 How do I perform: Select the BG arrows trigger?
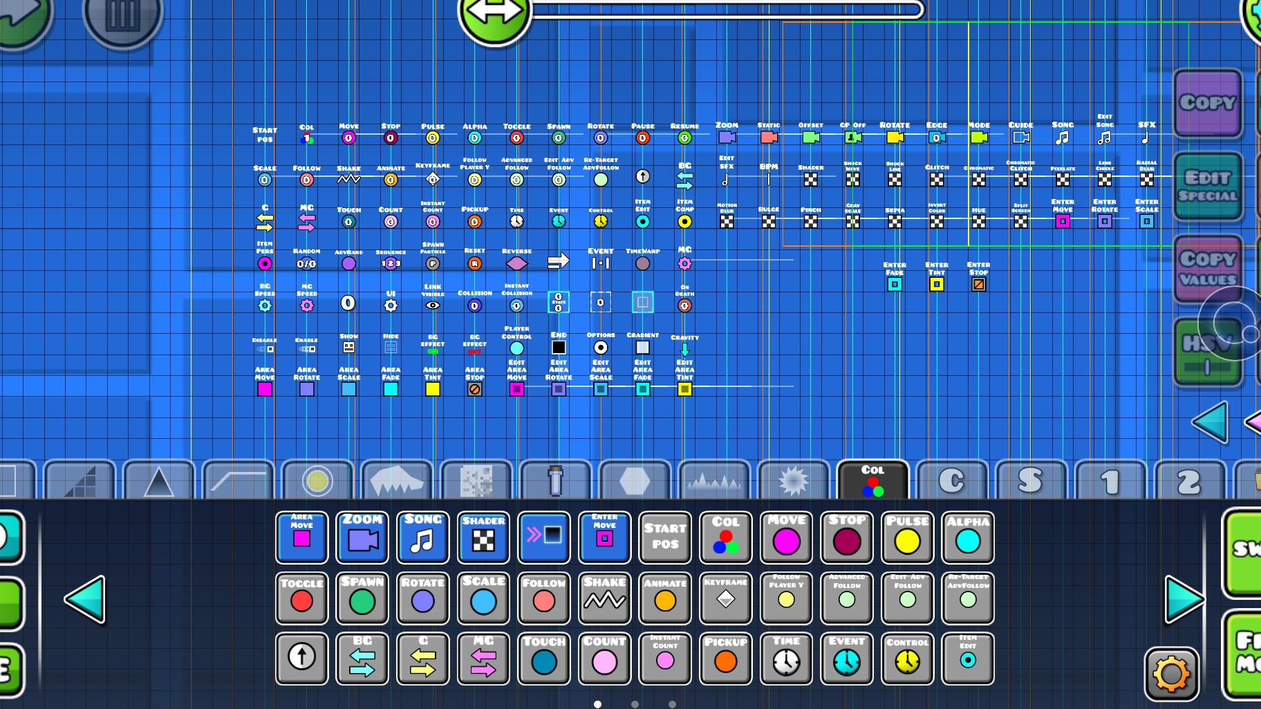362,659
